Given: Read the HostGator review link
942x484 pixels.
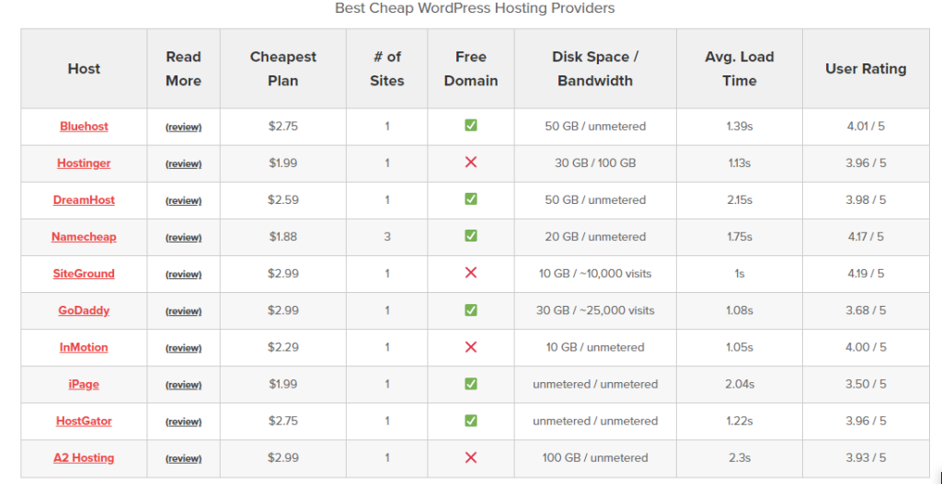Looking at the screenshot, I should click(x=184, y=422).
